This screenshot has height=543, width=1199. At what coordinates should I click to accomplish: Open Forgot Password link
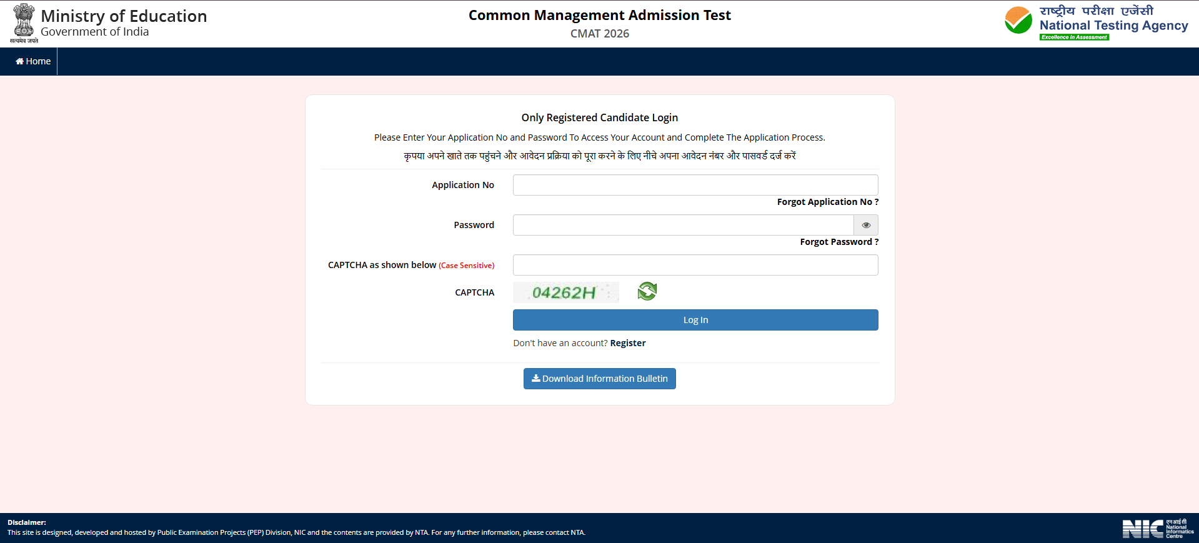(x=839, y=242)
